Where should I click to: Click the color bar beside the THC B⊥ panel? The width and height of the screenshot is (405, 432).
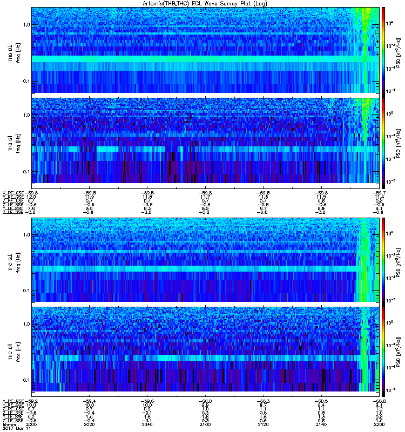383,262
